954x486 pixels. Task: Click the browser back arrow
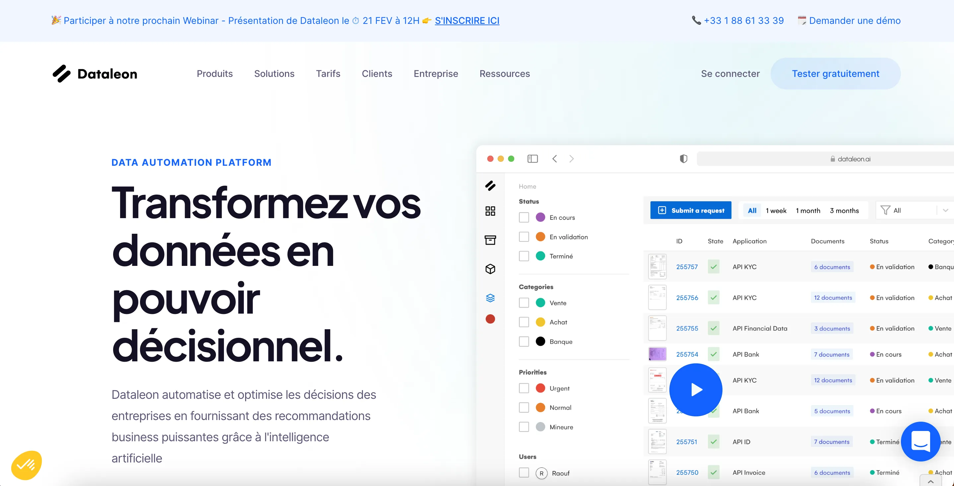[554, 159]
